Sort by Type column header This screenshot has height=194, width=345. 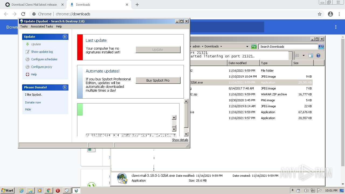[276, 63]
